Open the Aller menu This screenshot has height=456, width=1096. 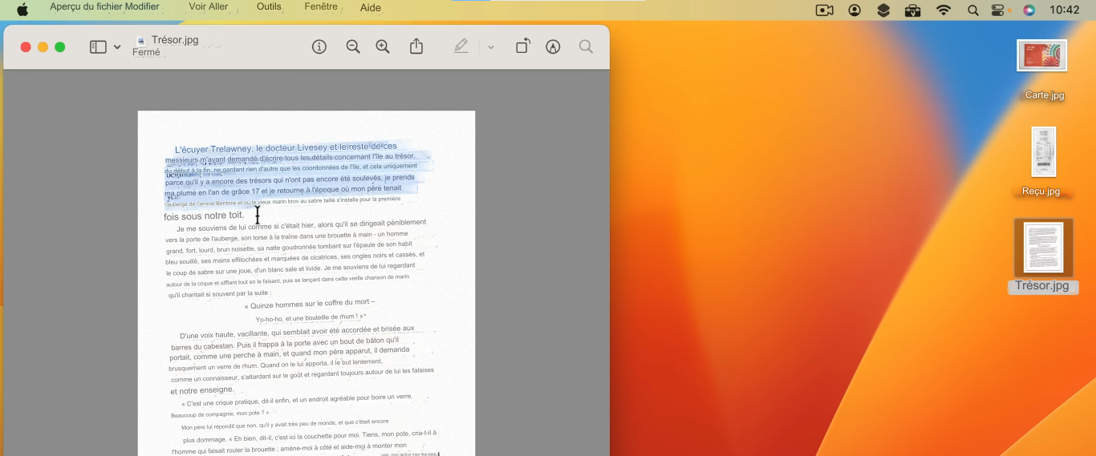(218, 6)
